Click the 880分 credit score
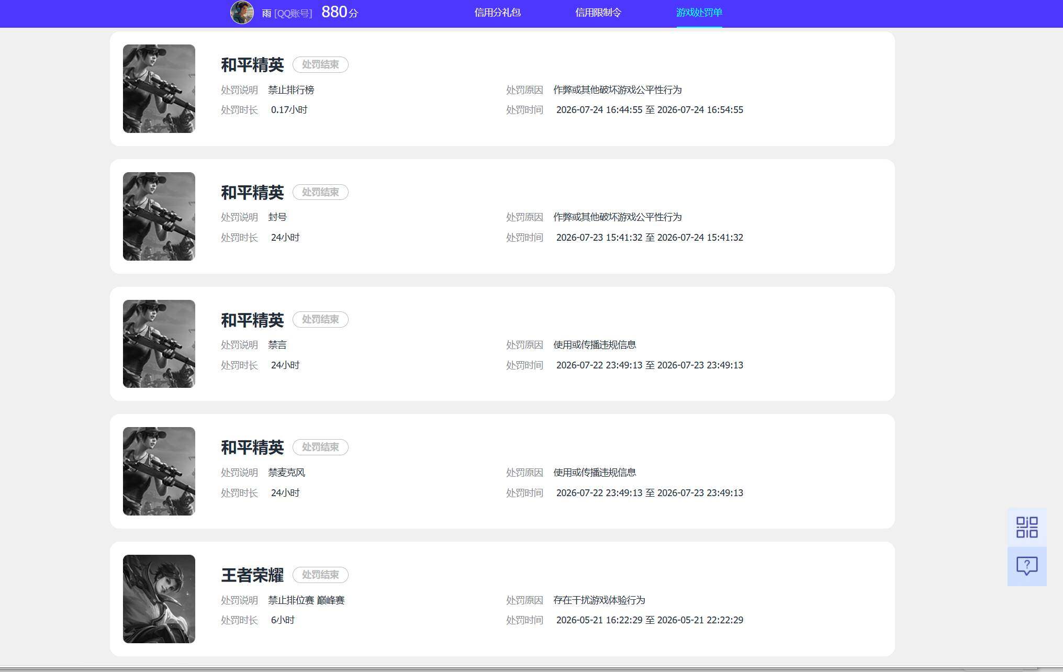The height and width of the screenshot is (672, 1063). tap(340, 12)
